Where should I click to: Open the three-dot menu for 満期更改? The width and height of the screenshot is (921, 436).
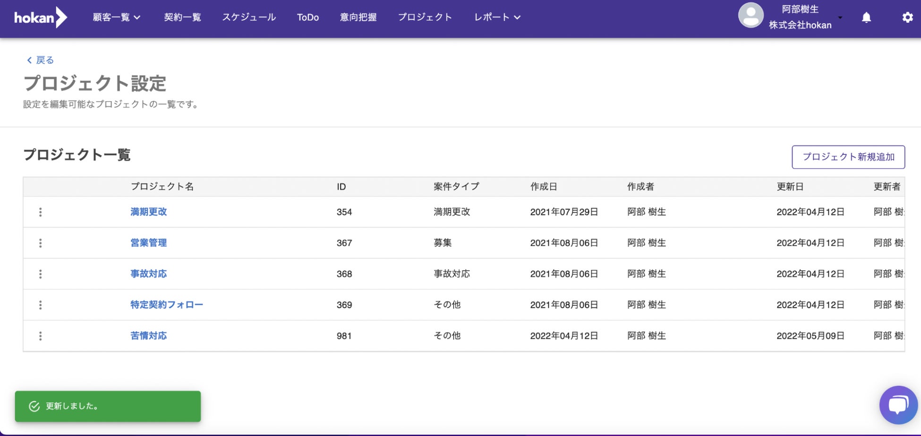coord(41,212)
